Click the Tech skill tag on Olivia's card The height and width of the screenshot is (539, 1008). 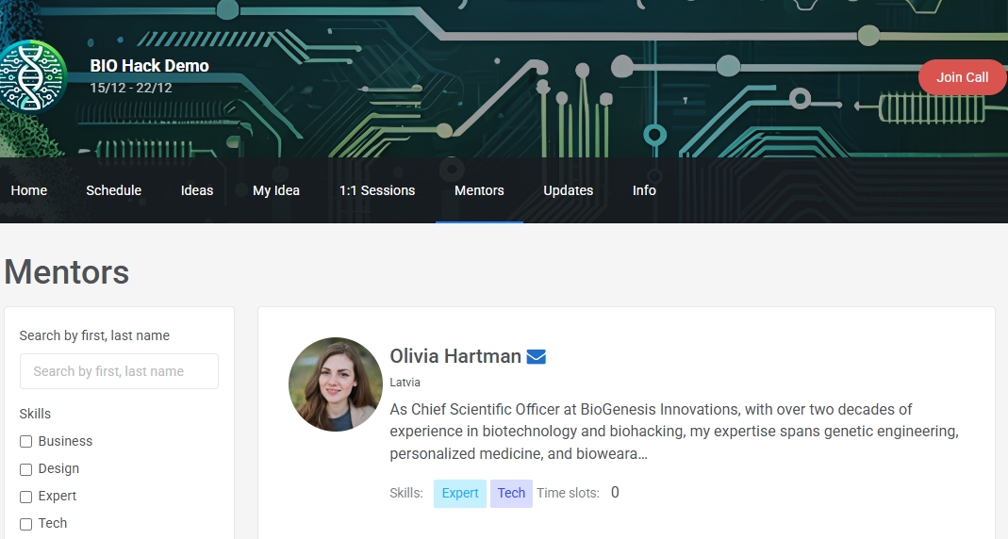(x=512, y=494)
